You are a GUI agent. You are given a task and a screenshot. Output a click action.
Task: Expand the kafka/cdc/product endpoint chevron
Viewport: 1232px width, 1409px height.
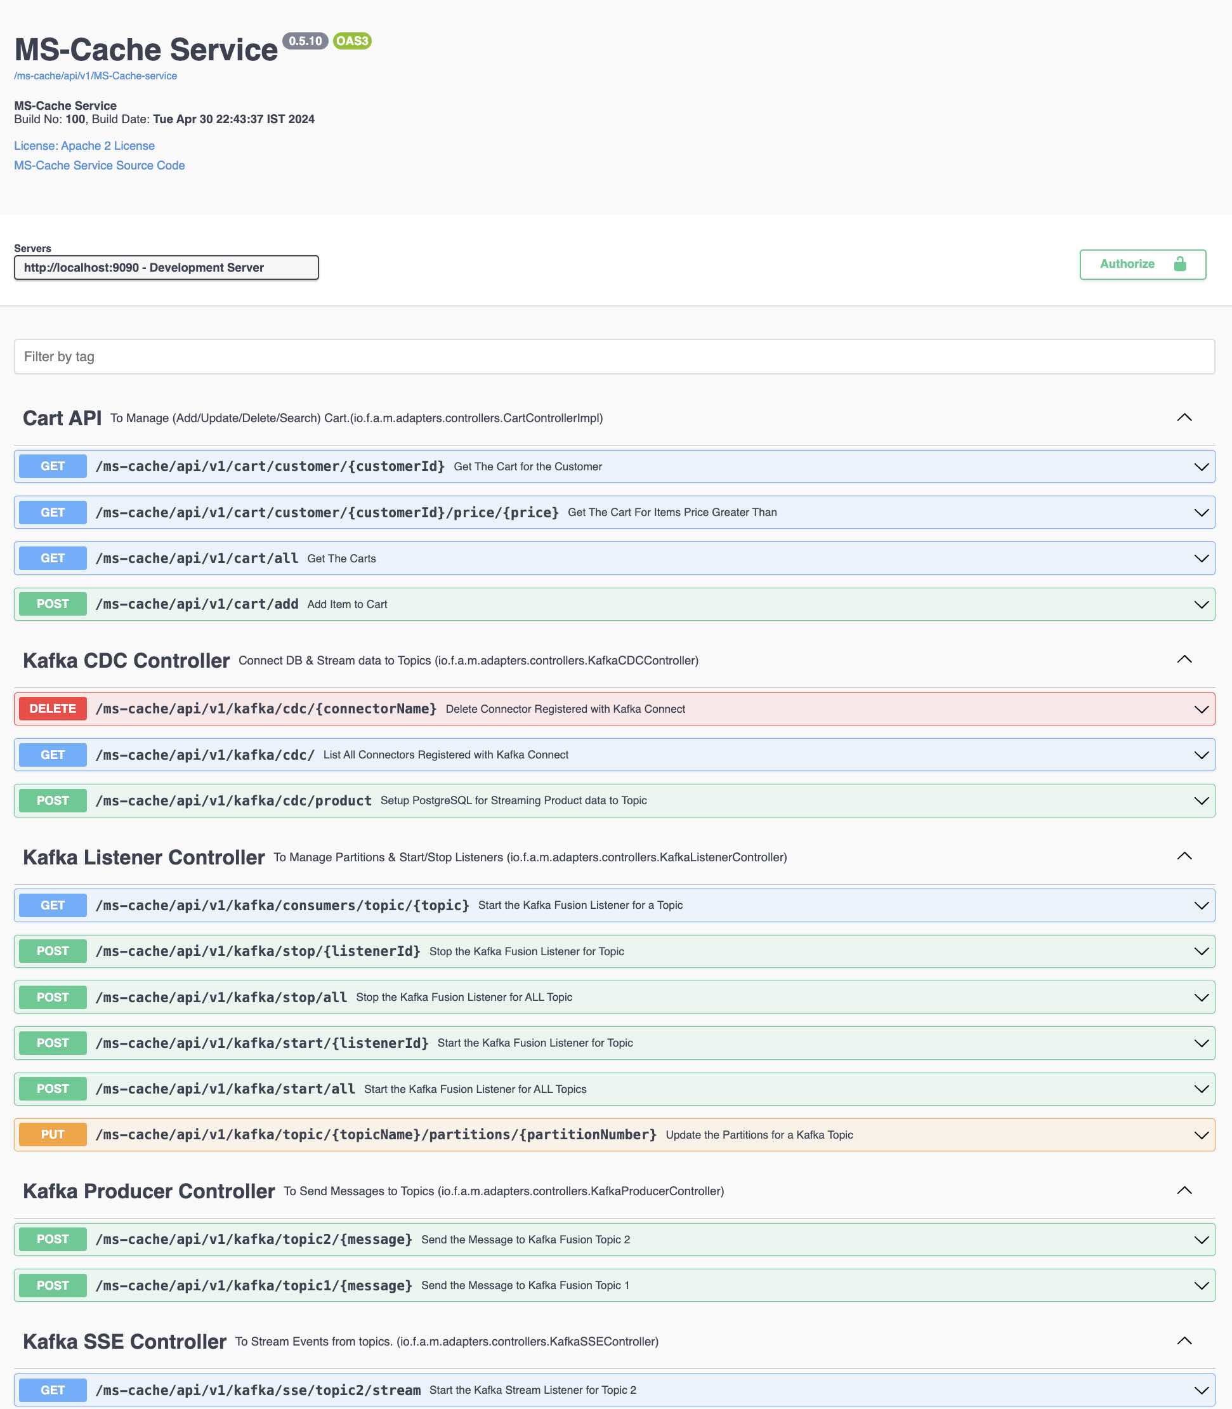click(x=1200, y=800)
